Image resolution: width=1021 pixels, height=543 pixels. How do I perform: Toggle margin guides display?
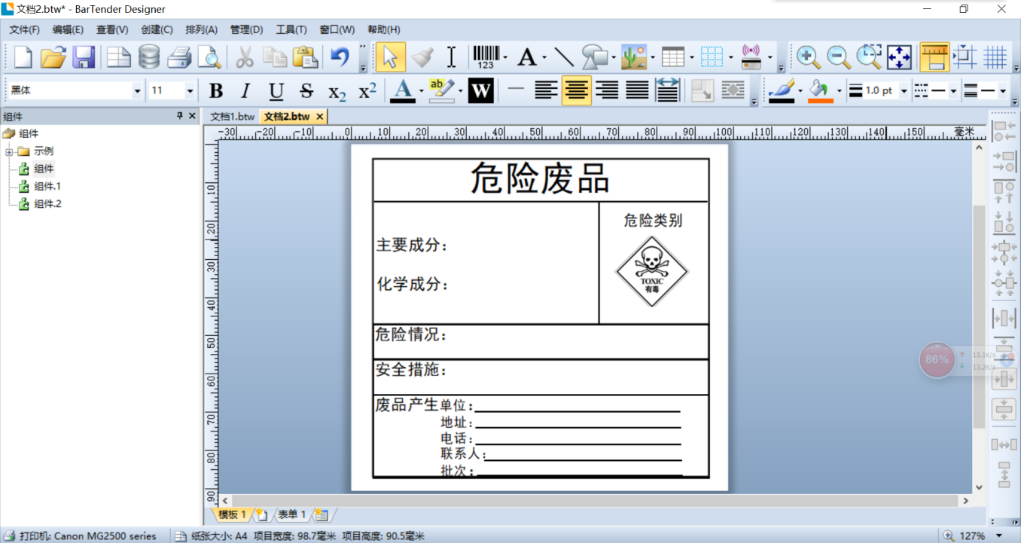tap(965, 57)
